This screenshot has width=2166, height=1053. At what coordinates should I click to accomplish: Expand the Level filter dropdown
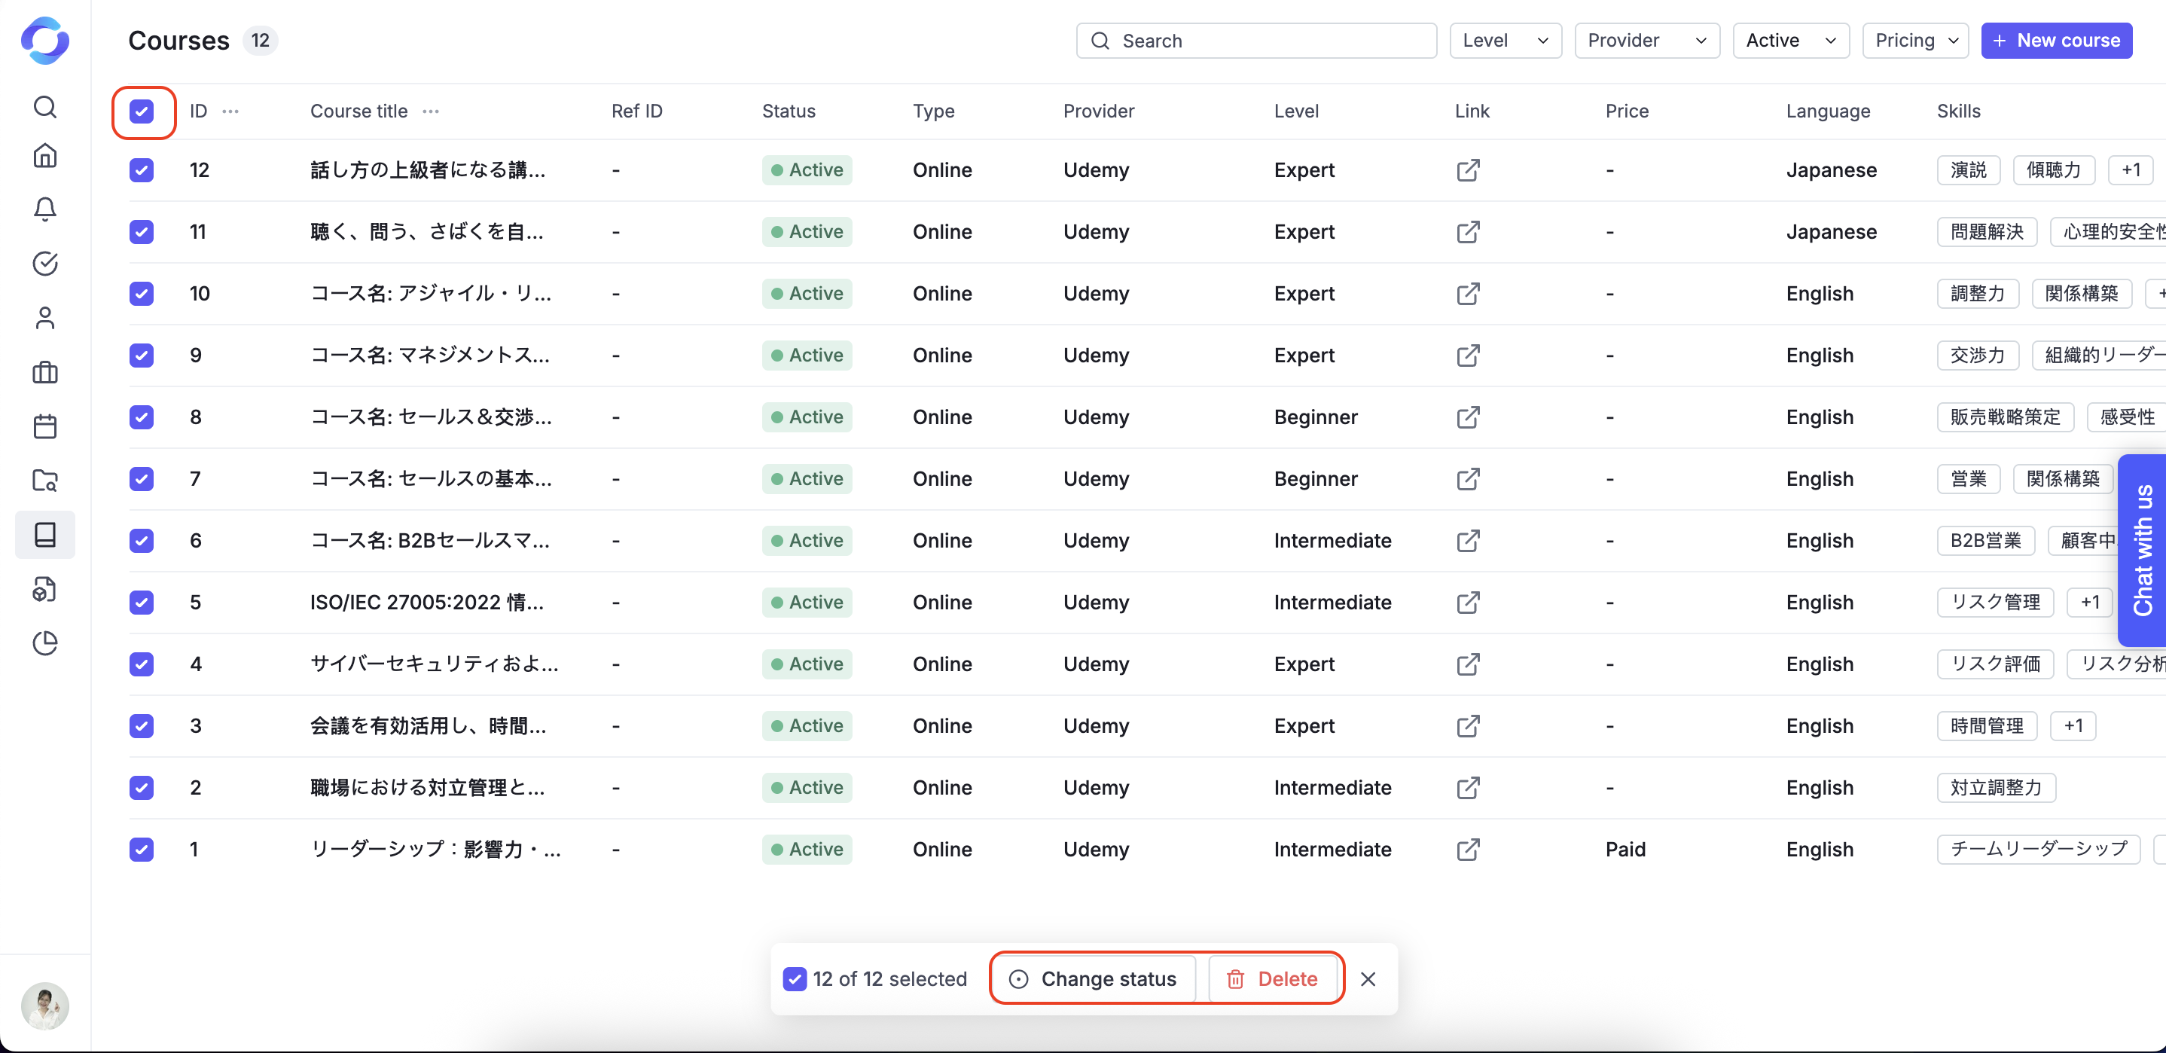1505,41
